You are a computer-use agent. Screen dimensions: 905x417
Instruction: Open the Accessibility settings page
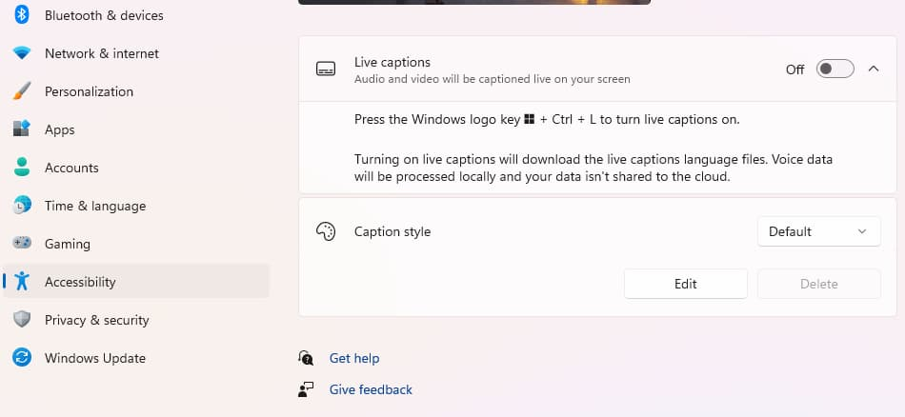click(80, 282)
